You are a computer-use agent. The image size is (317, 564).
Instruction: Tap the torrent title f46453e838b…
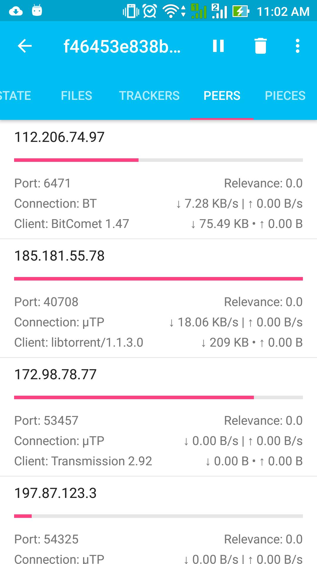pos(122,46)
